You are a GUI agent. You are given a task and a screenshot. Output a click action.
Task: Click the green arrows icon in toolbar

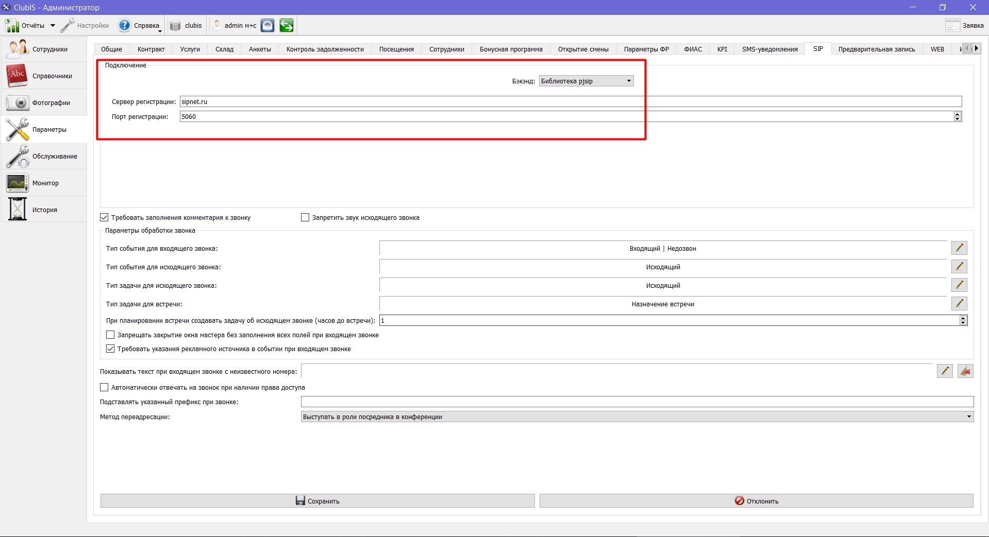[x=287, y=25]
